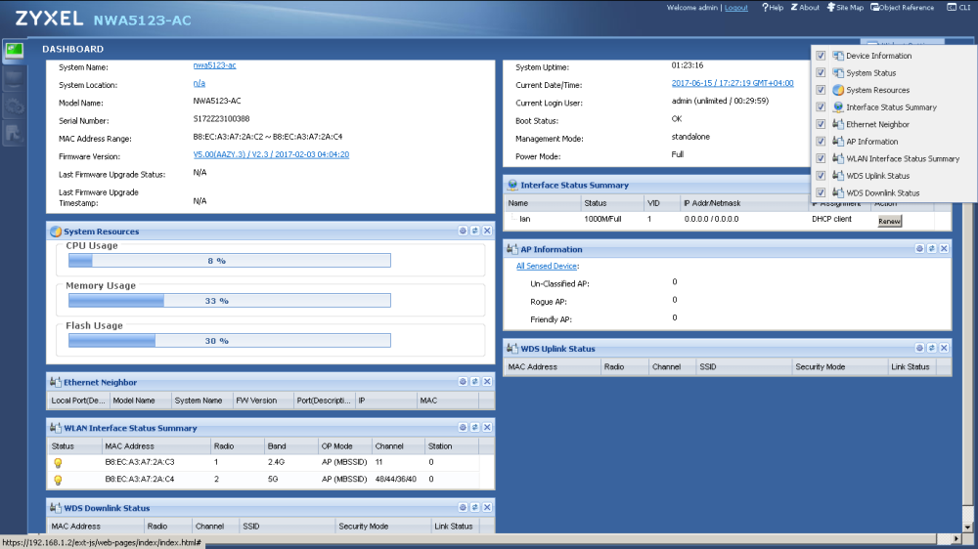The width and height of the screenshot is (978, 549).
Task: Click the radio 1 status bulb icon
Action: coord(58,463)
